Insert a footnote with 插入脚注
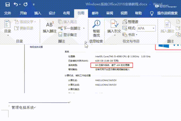The image size is (181, 121). [50, 27]
